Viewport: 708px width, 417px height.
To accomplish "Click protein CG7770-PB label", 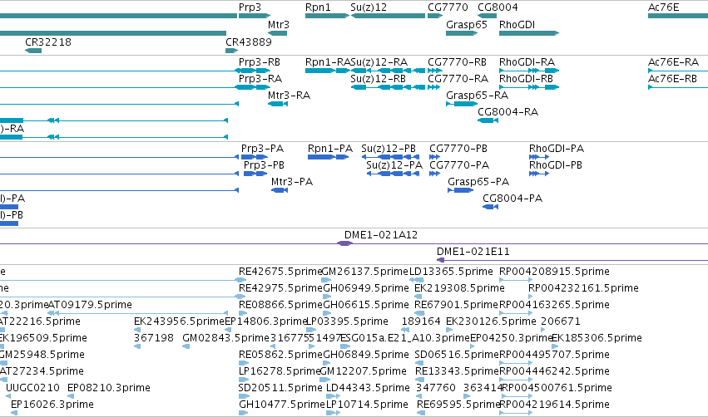I will pyautogui.click(x=458, y=149).
